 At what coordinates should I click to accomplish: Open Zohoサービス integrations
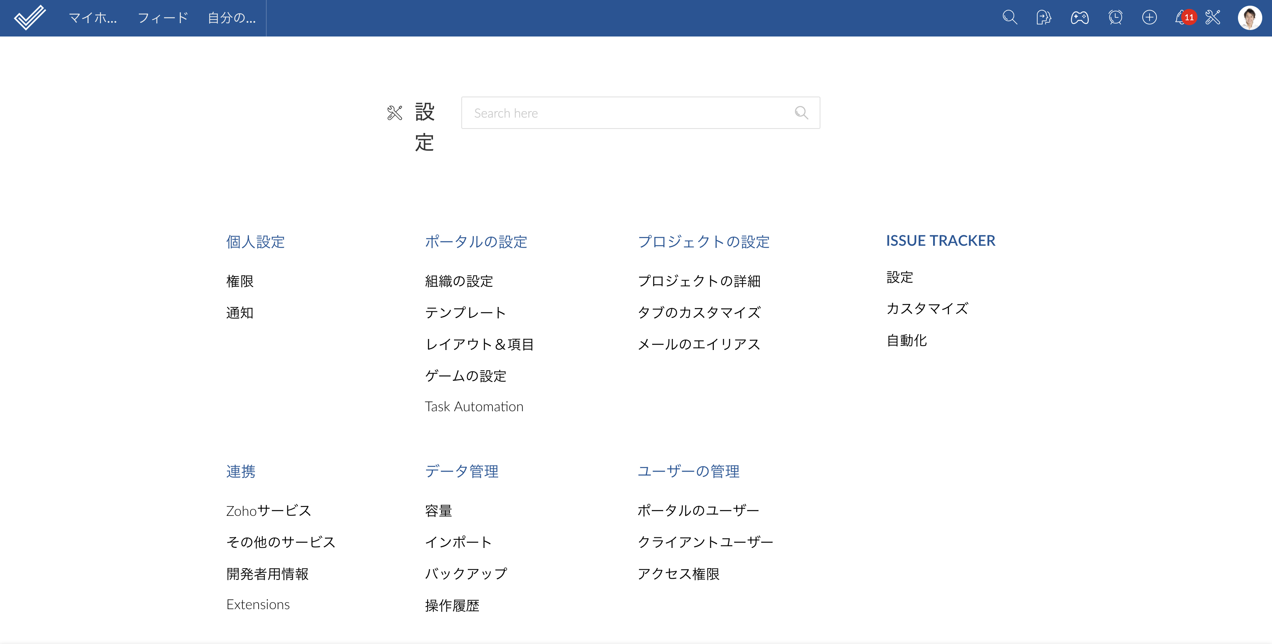click(269, 510)
